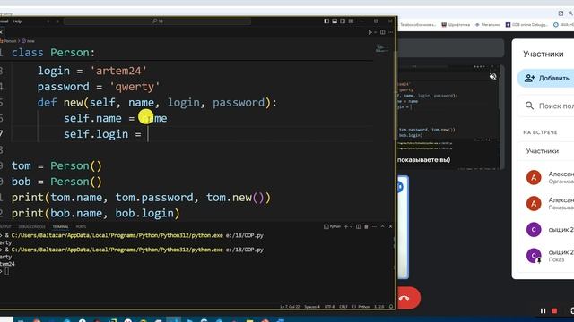
Task: Run the Python file with the play icon
Action: 370,32
